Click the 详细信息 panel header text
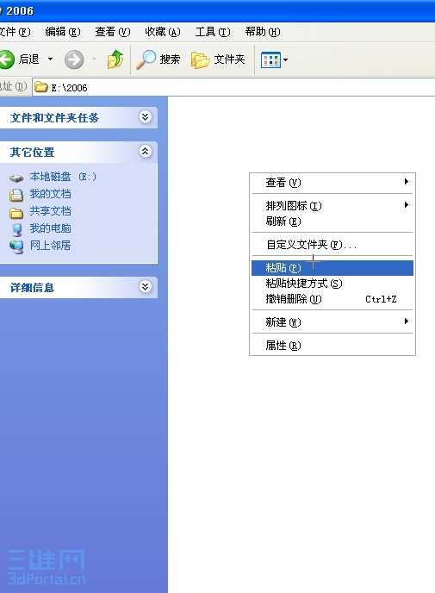This screenshot has height=593, width=435. [32, 287]
